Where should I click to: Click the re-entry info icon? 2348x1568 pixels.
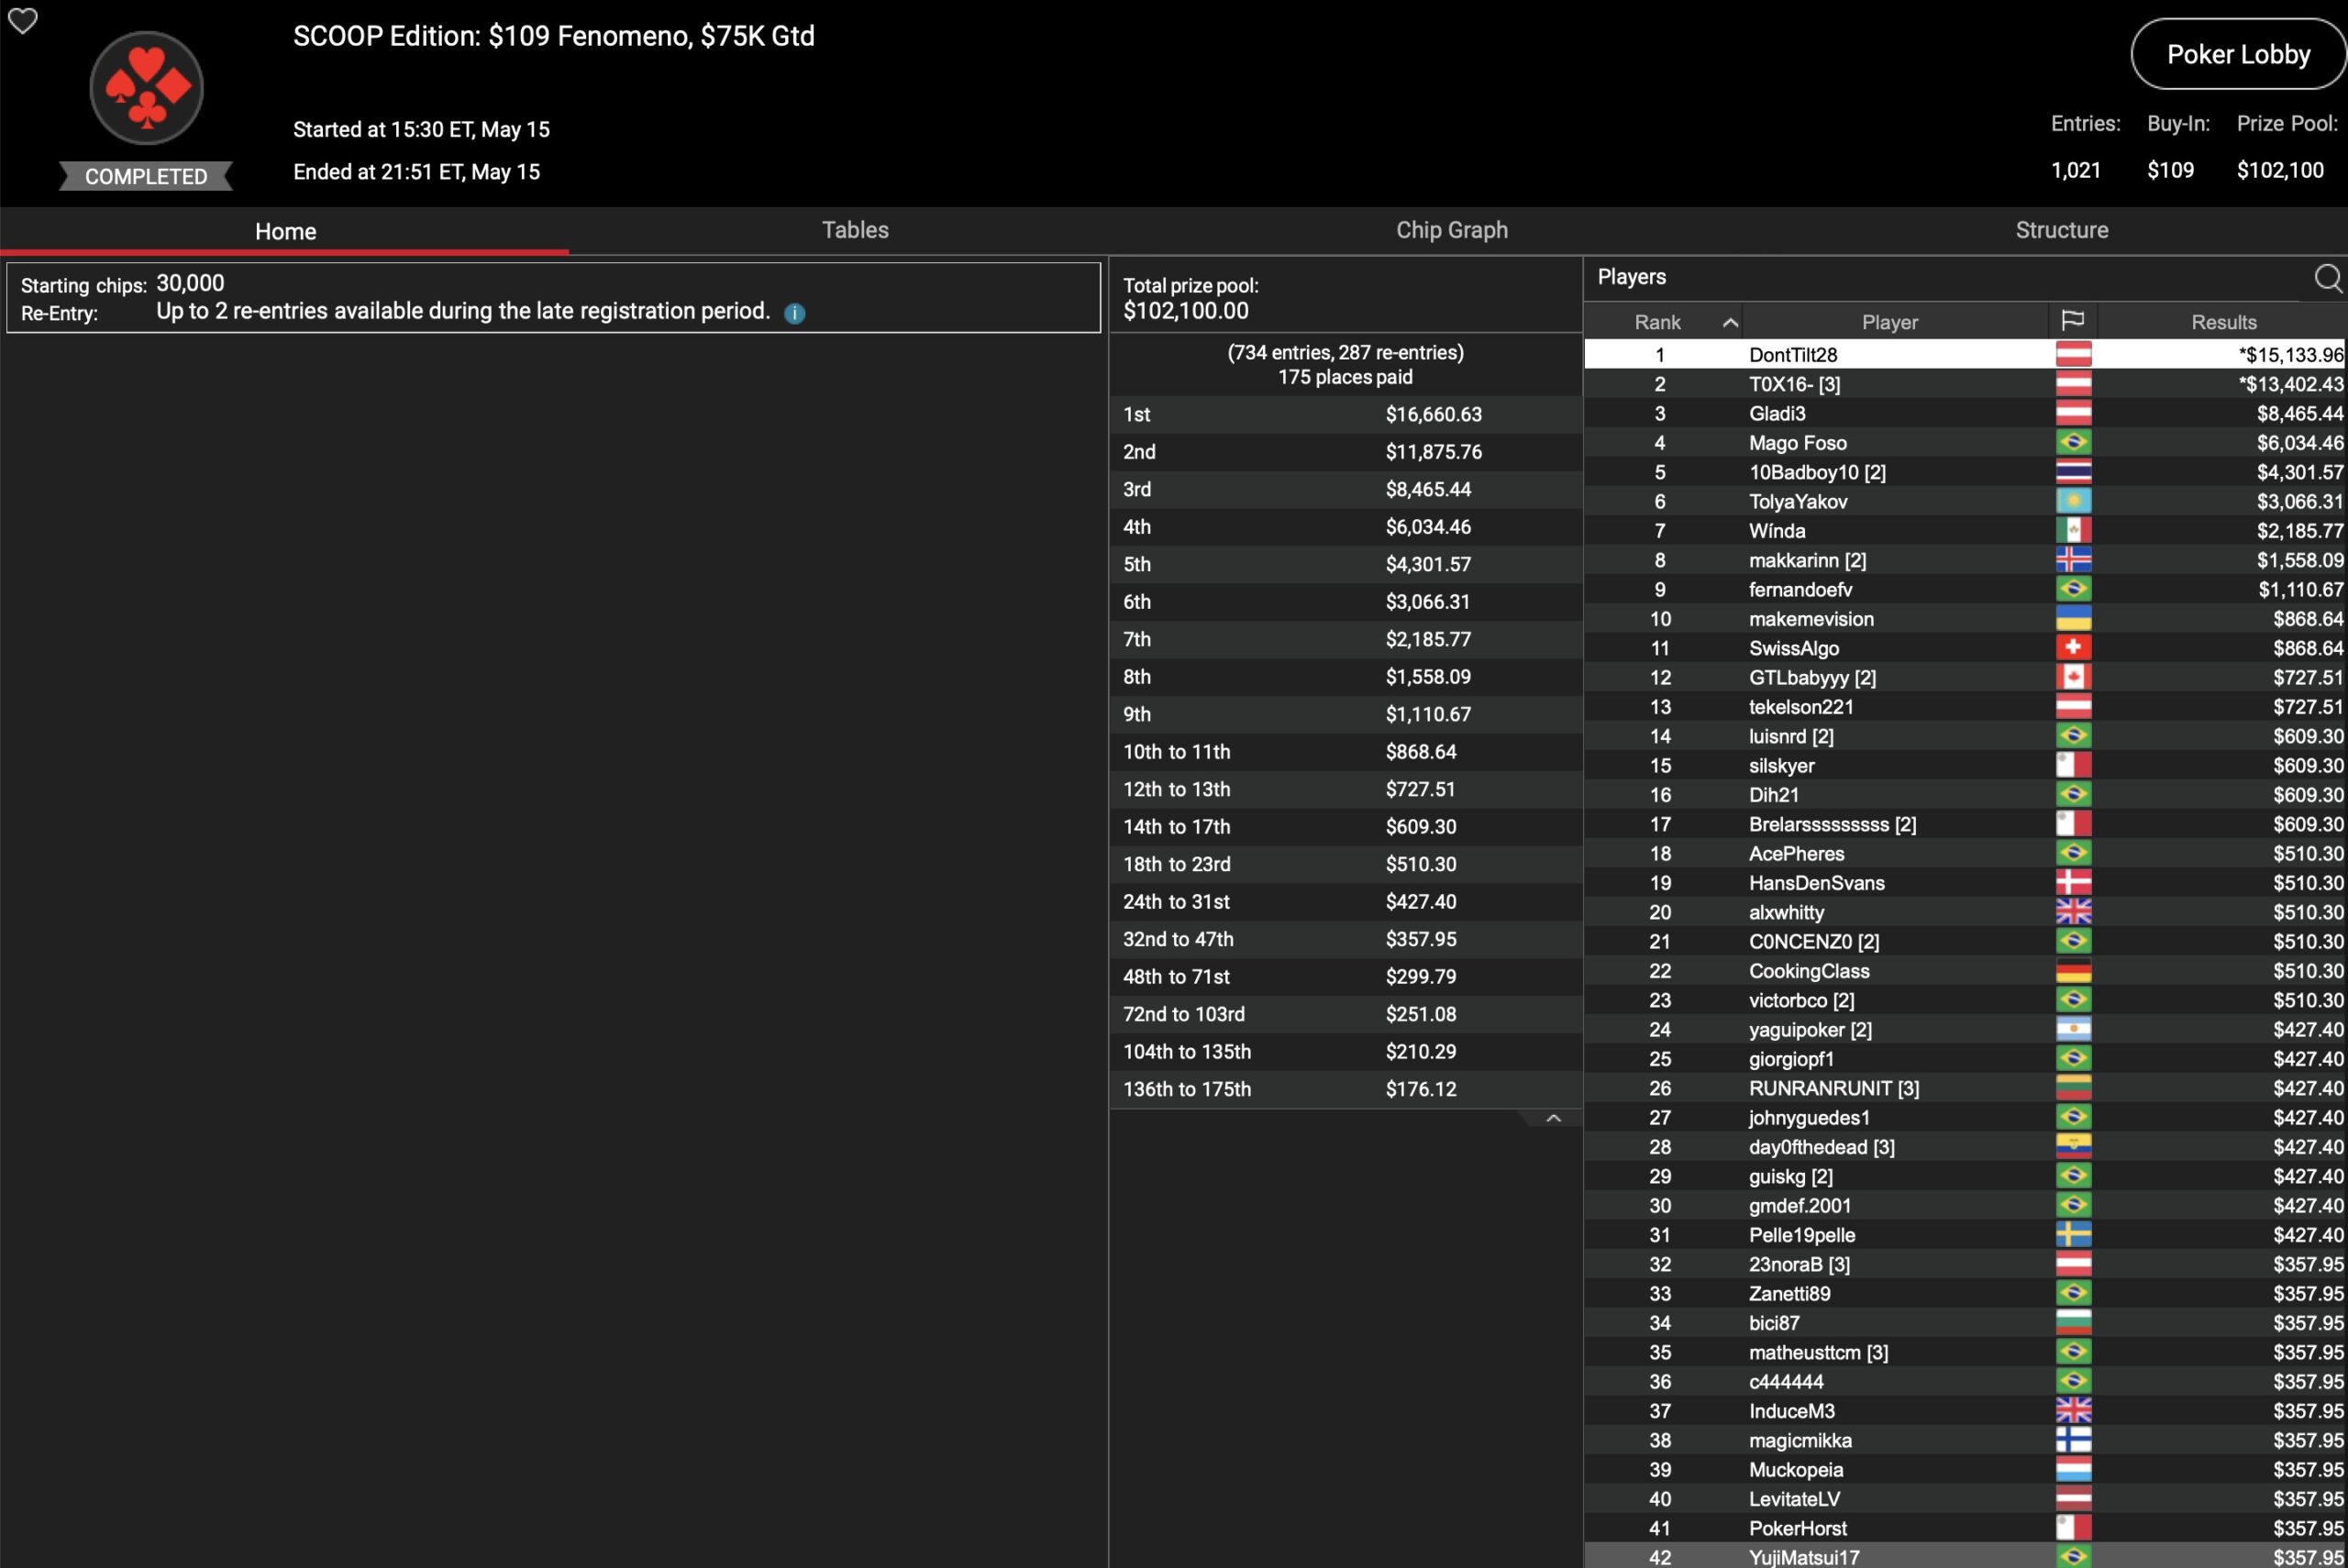pyautogui.click(x=794, y=313)
